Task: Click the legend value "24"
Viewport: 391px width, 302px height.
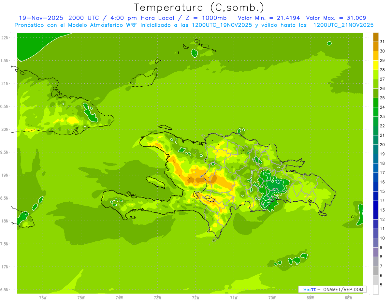Action: (383, 107)
